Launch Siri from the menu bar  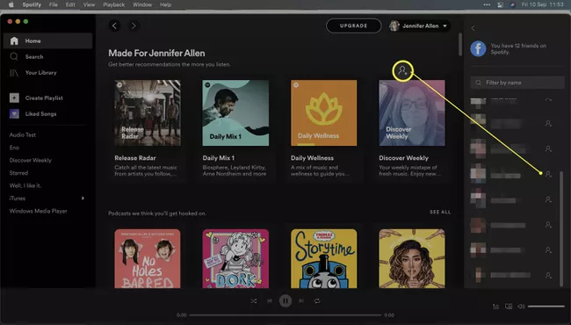tap(512, 4)
